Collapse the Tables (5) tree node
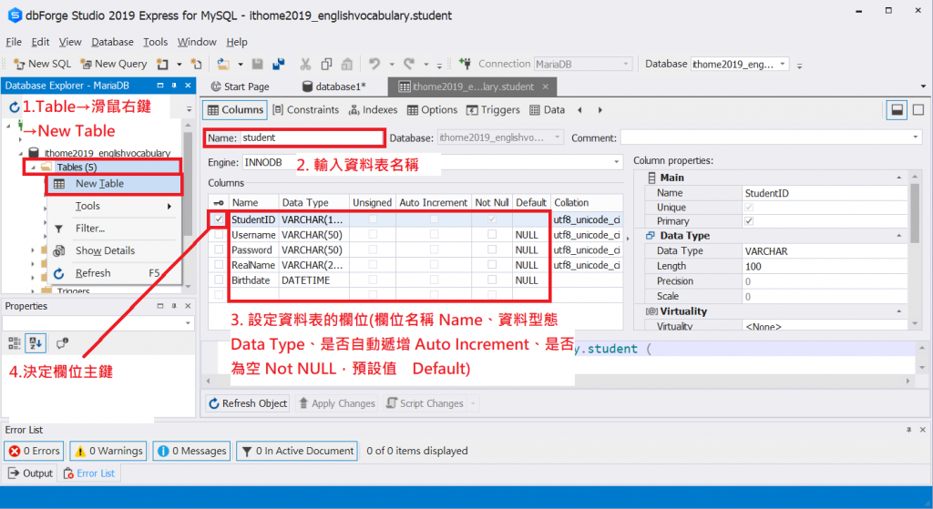 (x=34, y=168)
